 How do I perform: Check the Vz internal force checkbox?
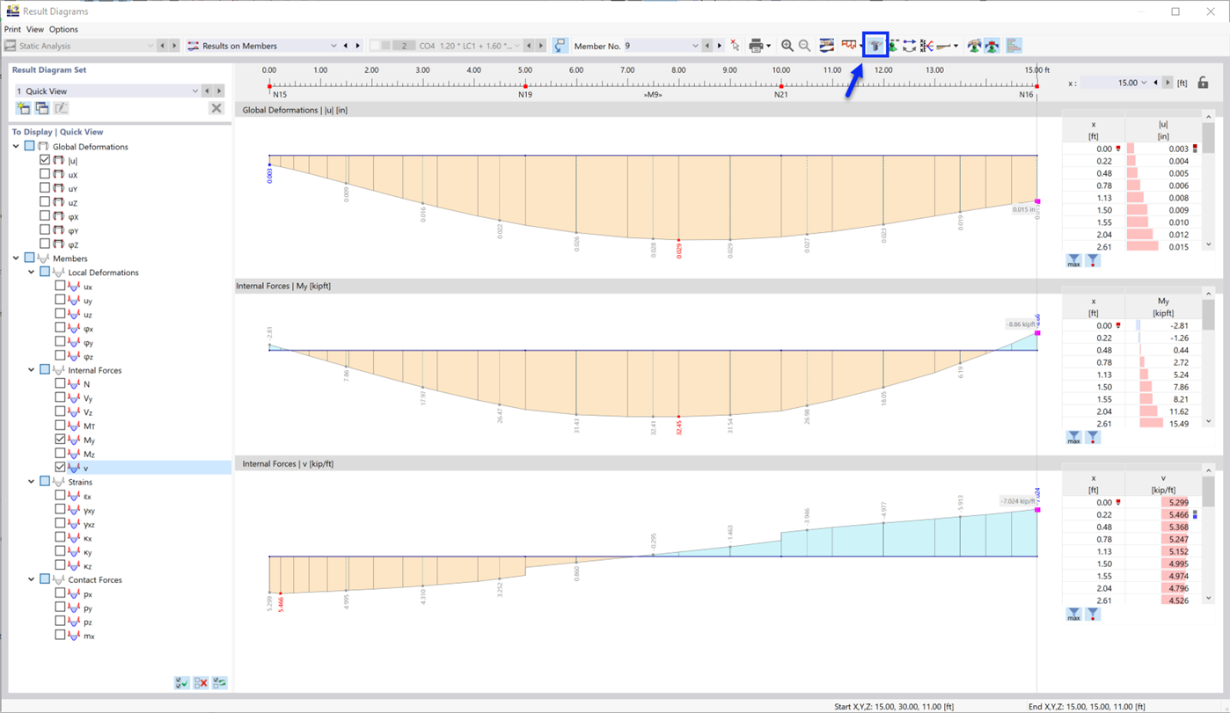click(x=61, y=411)
